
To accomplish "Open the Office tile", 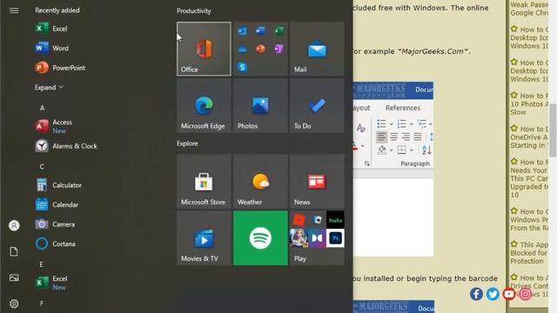I will click(x=204, y=49).
